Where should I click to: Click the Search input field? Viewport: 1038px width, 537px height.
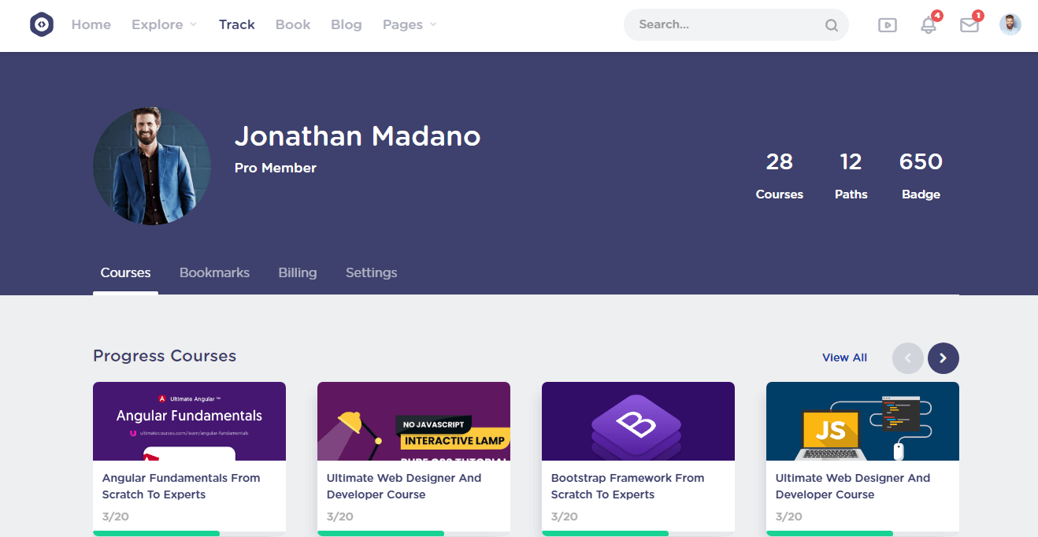click(725, 24)
